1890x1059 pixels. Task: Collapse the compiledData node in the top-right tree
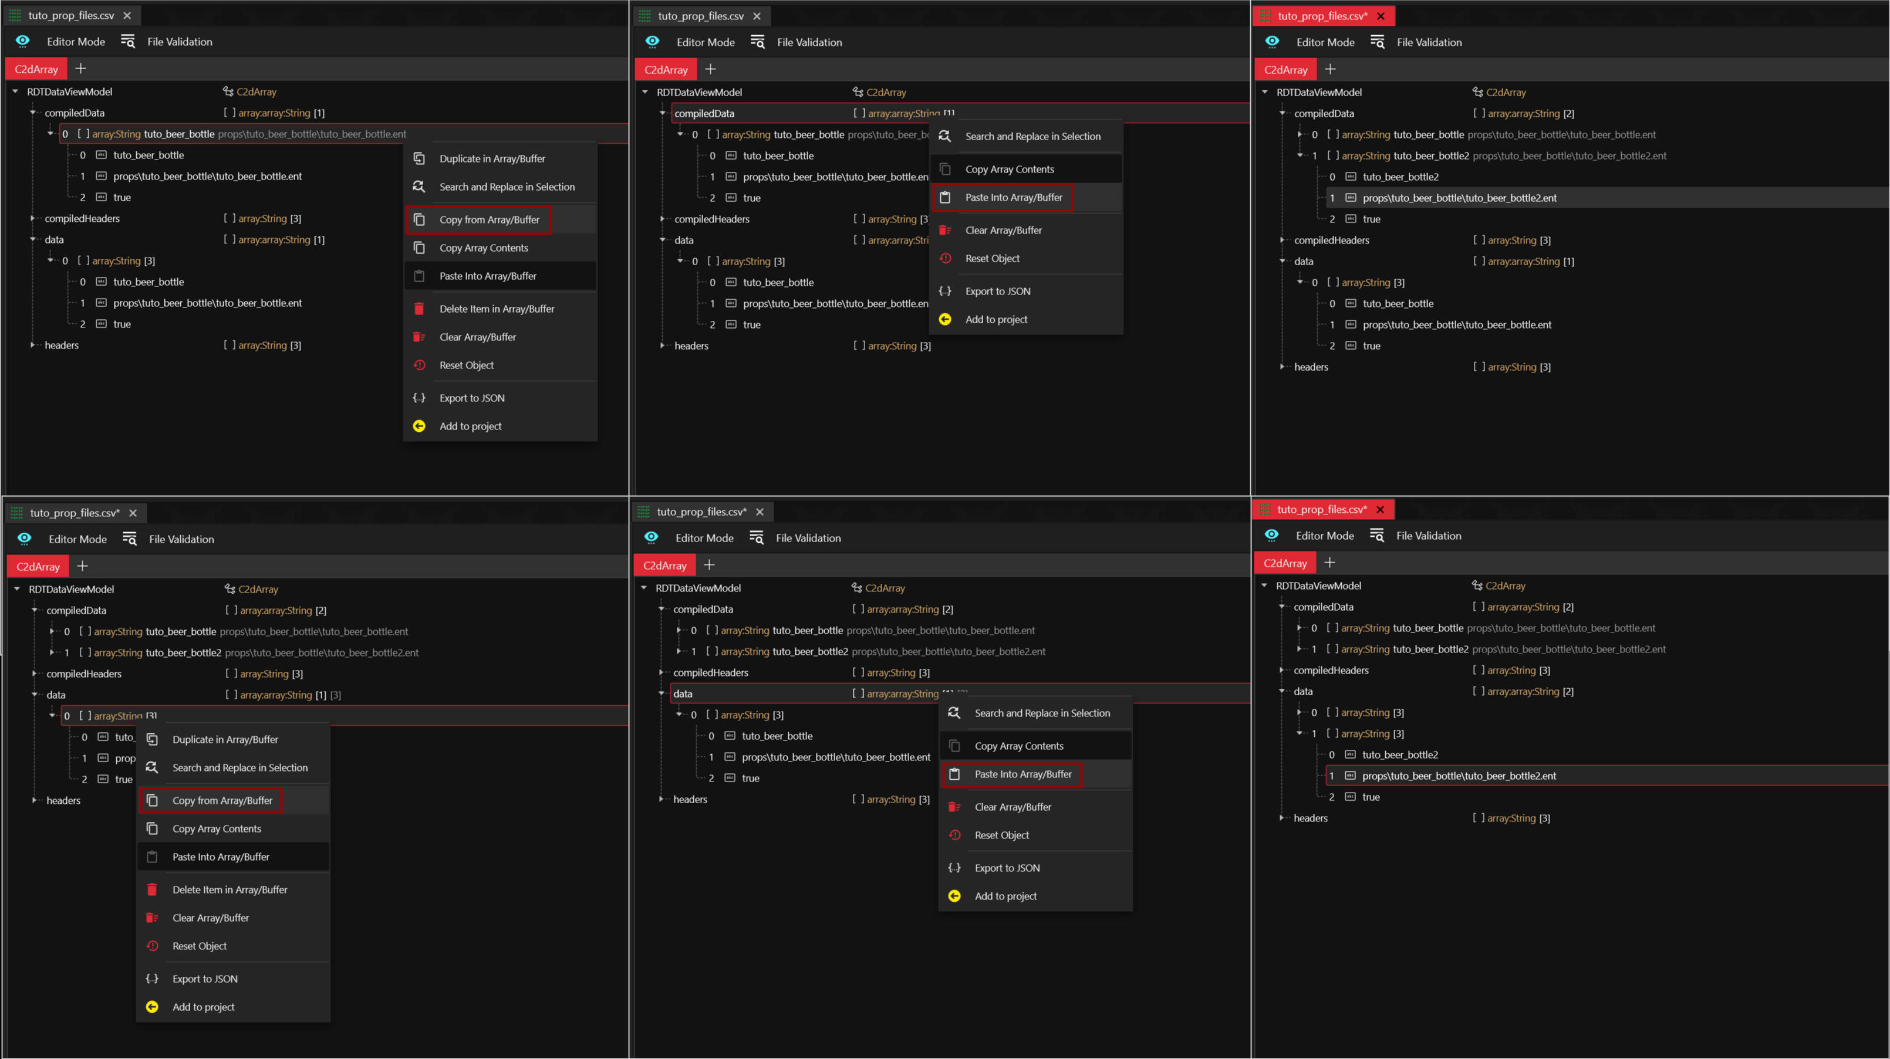point(1282,113)
